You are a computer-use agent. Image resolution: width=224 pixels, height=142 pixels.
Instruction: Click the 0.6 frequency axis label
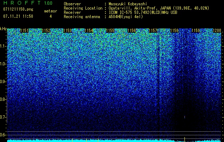point(3,135)
